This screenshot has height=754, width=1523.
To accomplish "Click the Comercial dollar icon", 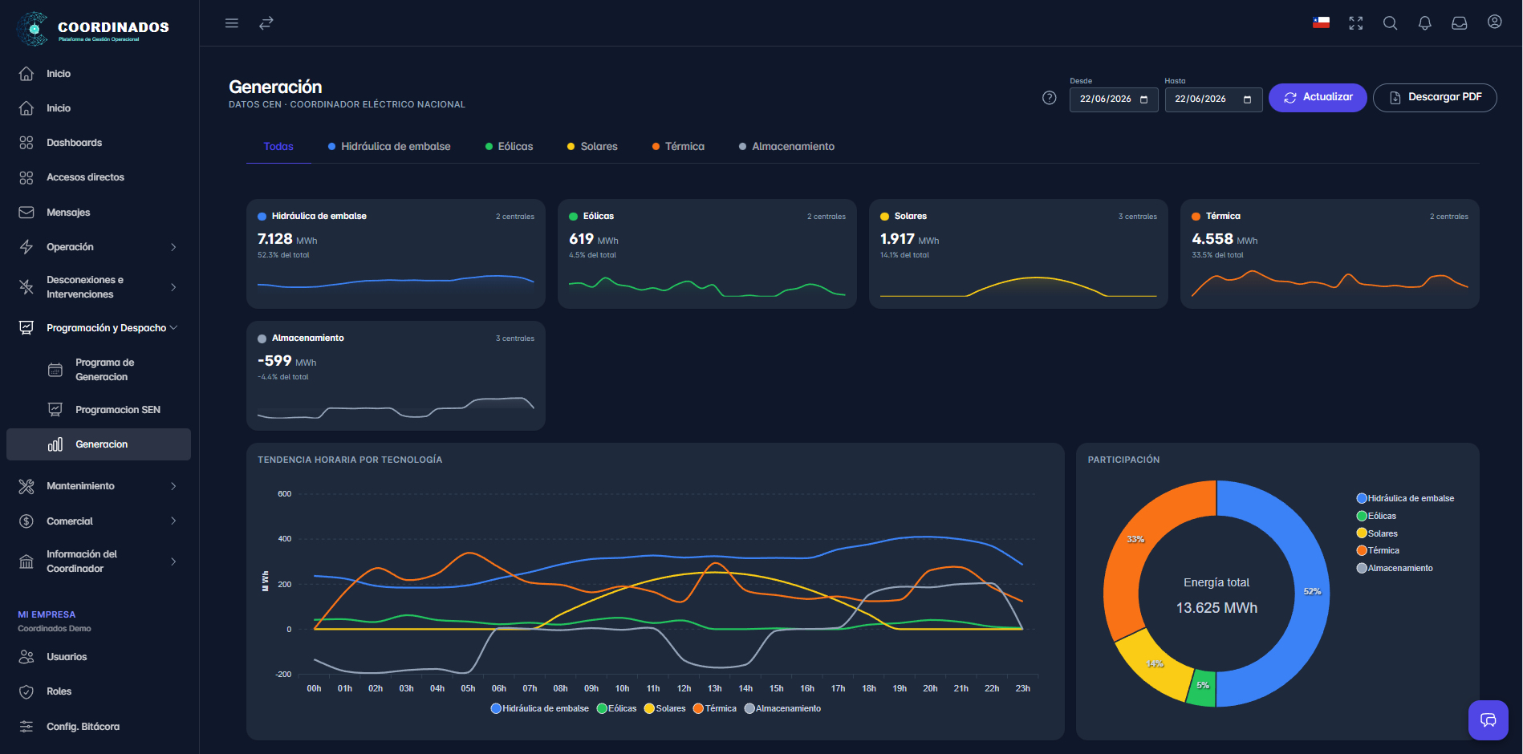I will pyautogui.click(x=26, y=521).
